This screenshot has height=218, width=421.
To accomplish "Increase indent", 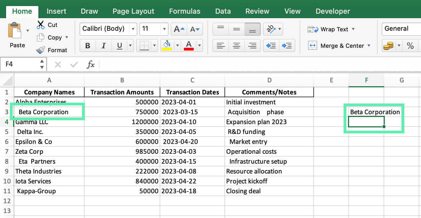I will click(287, 46).
